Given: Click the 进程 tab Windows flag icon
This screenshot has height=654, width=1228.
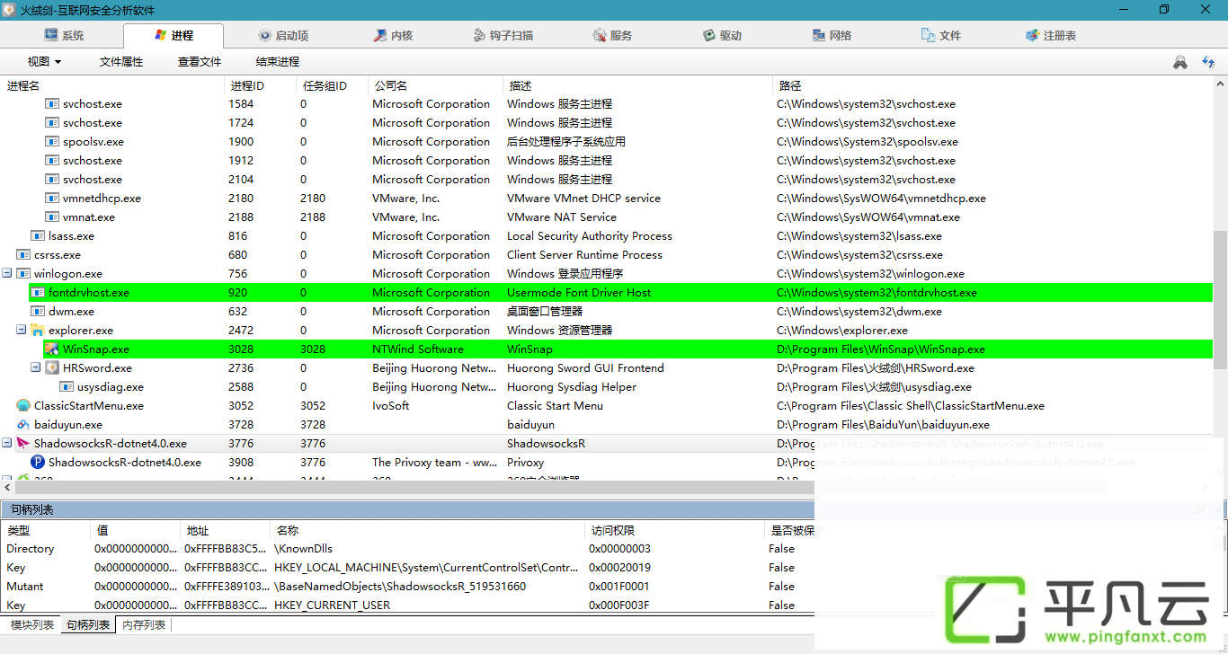Looking at the screenshot, I should pos(161,35).
